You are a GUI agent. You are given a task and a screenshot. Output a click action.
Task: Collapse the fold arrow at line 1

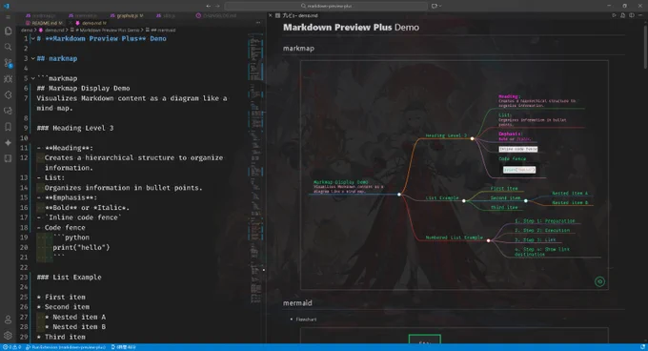coord(32,38)
